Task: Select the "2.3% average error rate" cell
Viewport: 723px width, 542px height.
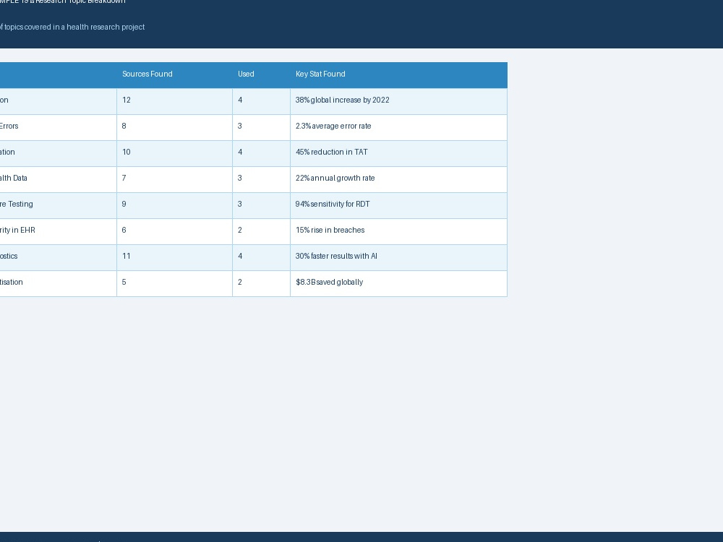Action: click(399, 126)
